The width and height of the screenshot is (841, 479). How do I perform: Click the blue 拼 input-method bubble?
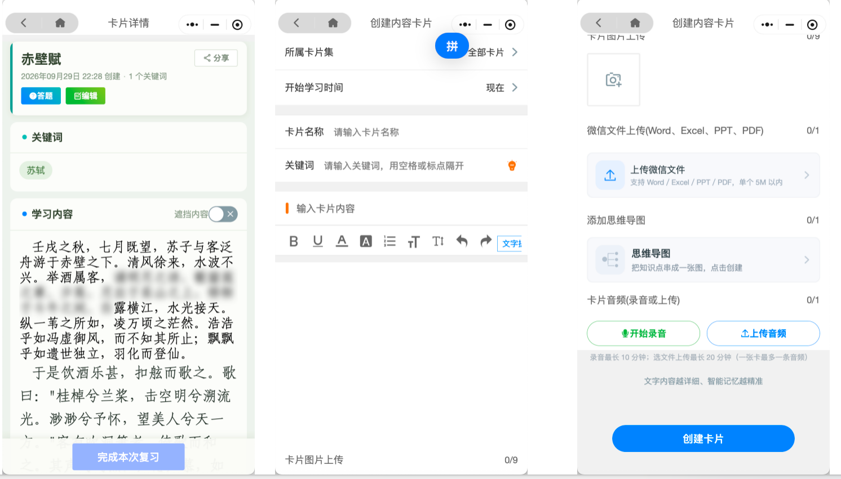[x=452, y=46]
